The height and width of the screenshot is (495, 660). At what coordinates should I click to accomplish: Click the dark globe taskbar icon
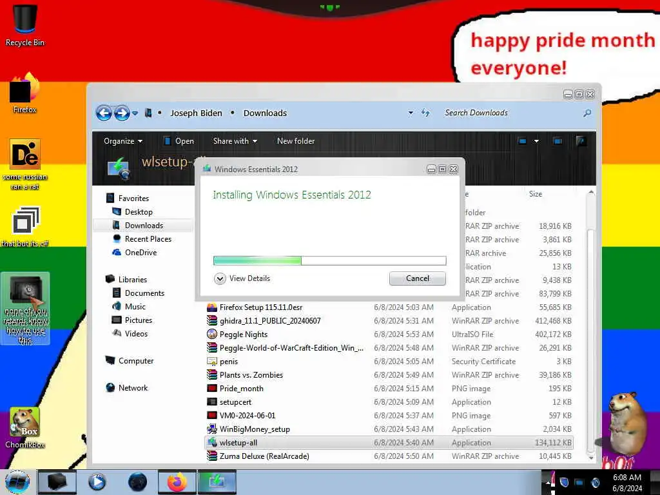click(x=137, y=482)
